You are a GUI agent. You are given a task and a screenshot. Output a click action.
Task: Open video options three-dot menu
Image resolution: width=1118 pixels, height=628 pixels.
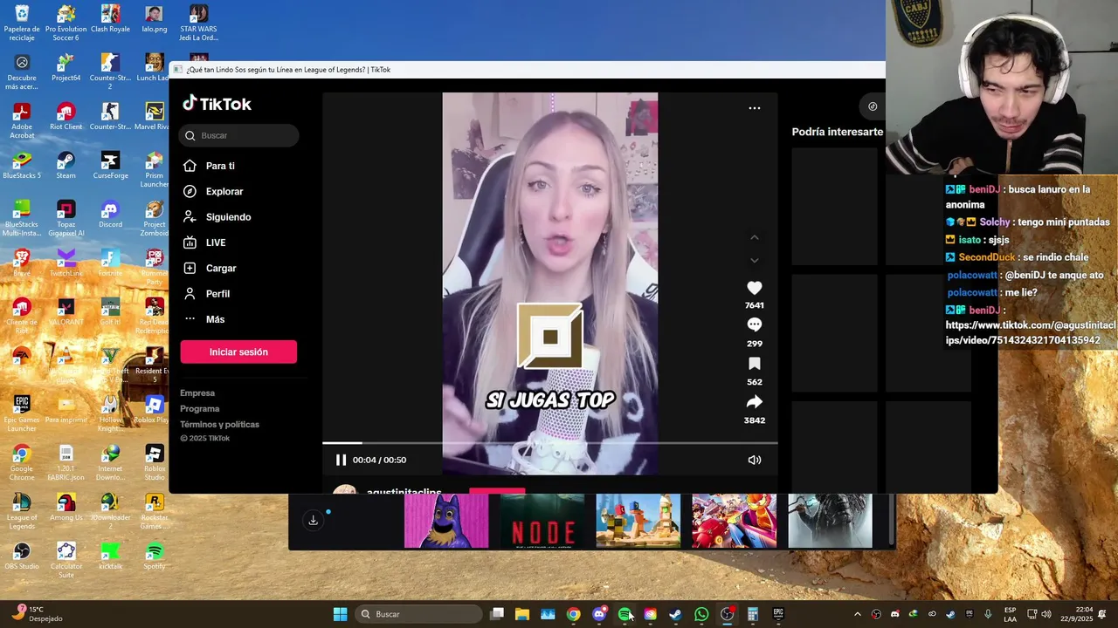click(755, 108)
